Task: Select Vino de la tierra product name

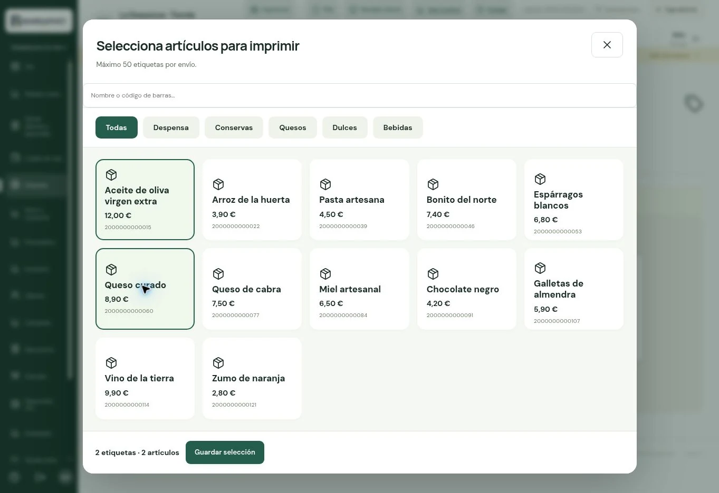Action: point(139,378)
